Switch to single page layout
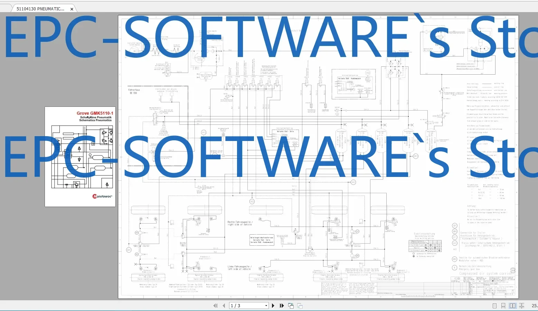538x311 pixels. pyautogui.click(x=494, y=305)
